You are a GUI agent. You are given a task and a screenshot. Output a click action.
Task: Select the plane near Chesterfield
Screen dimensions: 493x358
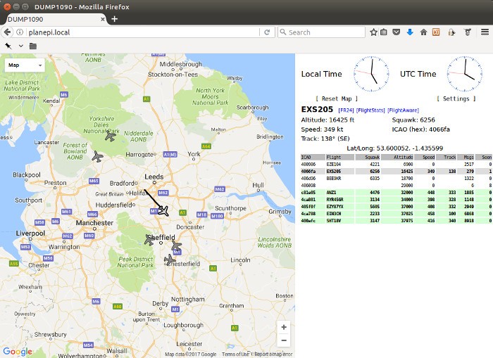[x=170, y=260]
